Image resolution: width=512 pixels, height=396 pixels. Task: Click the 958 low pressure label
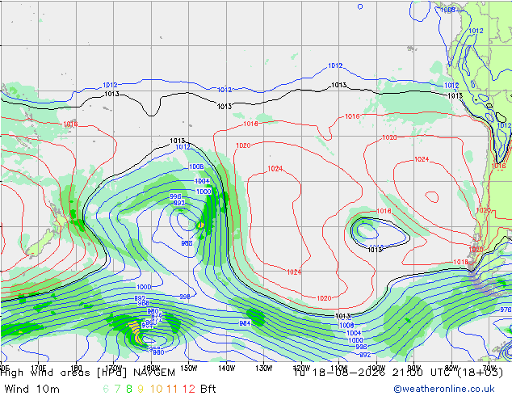pyautogui.click(x=155, y=348)
